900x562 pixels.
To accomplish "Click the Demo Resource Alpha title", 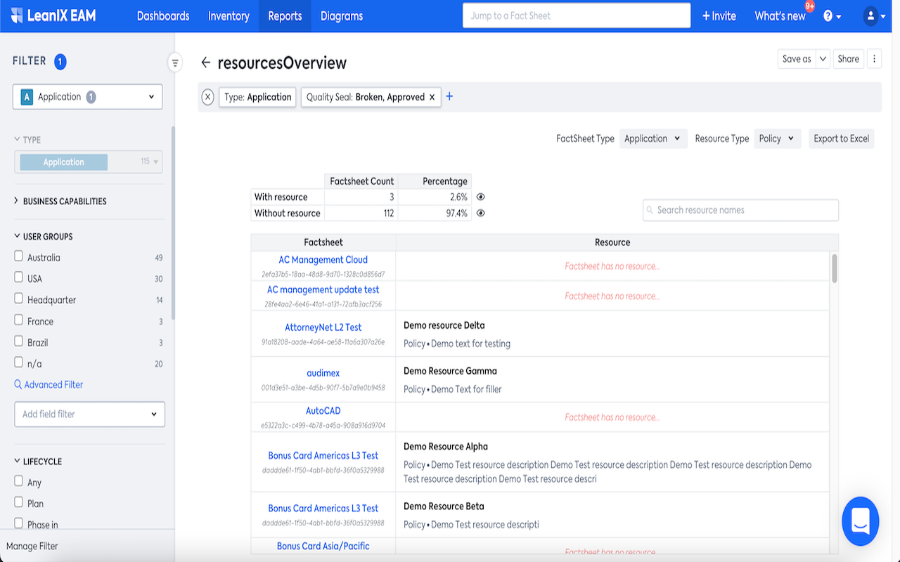I will coord(446,446).
